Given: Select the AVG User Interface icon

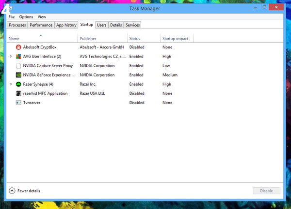Looking at the screenshot, I should pos(19,57).
